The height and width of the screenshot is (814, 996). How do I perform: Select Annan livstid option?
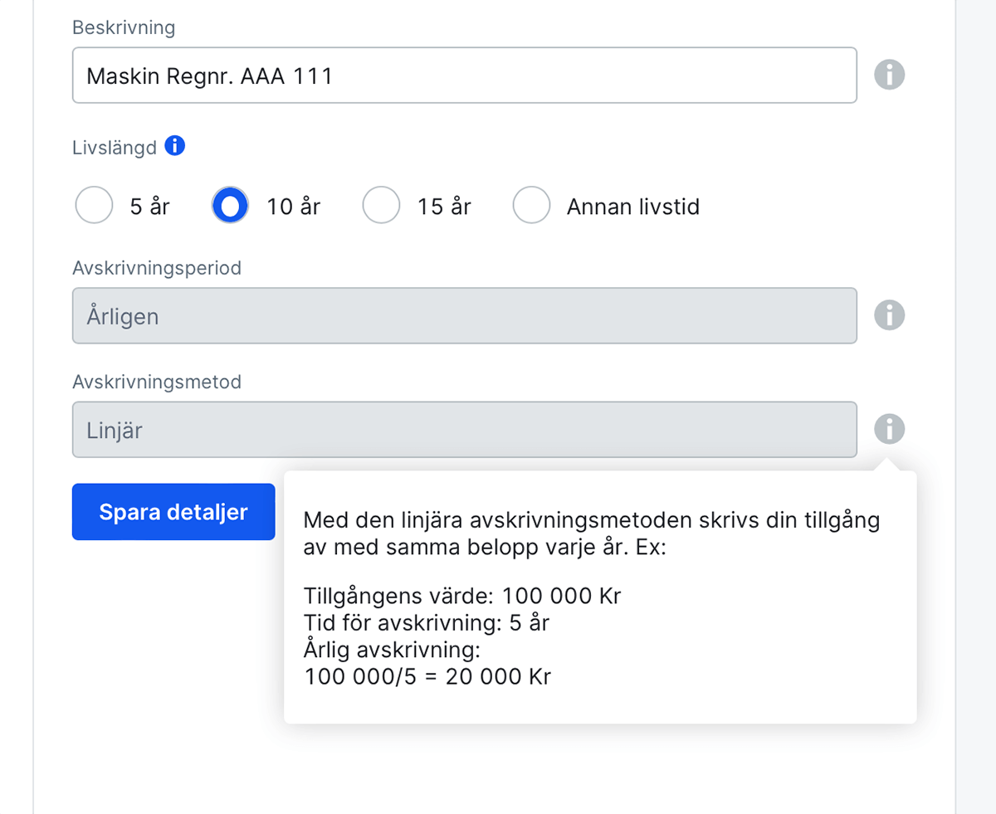pyautogui.click(x=532, y=205)
